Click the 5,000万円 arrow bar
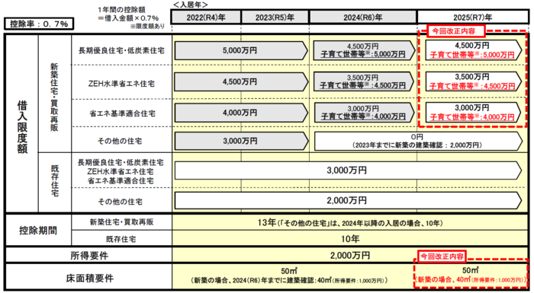This screenshot has height=293, width=534. click(241, 51)
